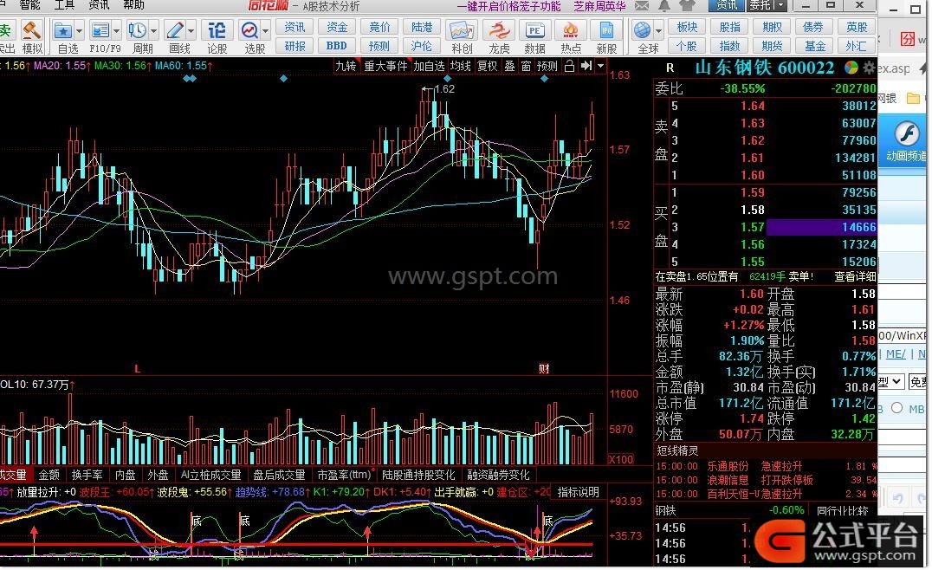The height and width of the screenshot is (570, 932).
Task: Open the 热点 hot topics flame icon
Action: click(571, 29)
